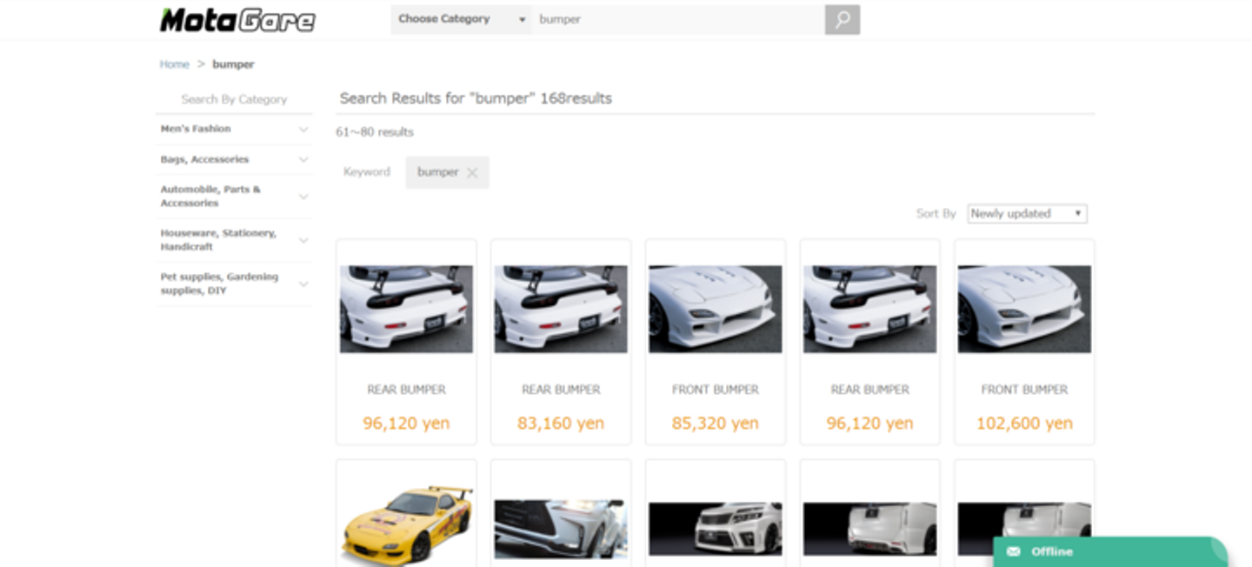Click the 85,320 yen price
1252x567 pixels.
tap(716, 424)
